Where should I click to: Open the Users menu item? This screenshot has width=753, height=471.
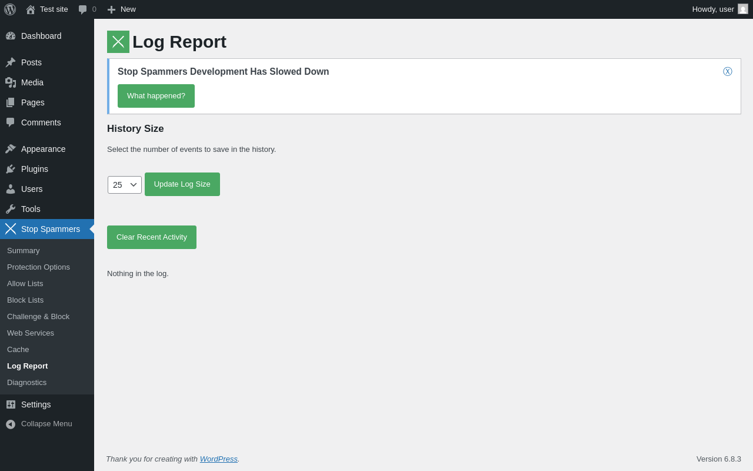[x=47, y=189]
